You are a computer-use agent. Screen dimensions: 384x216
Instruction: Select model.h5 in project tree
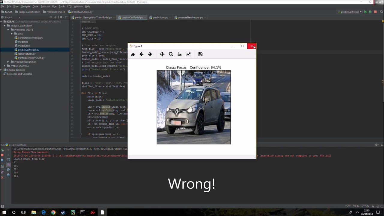click(x=23, y=42)
